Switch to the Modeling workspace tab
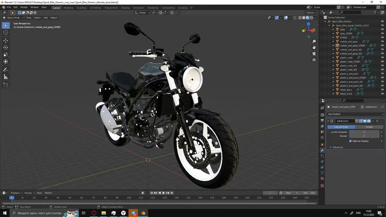Screen dimensions: 386x217 click(x=68, y=8)
